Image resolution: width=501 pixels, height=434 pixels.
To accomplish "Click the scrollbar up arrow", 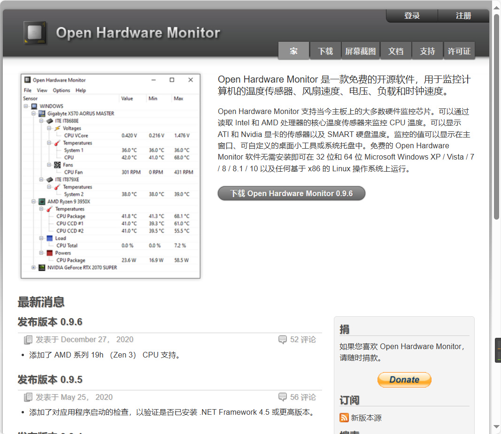I will coord(496,8).
